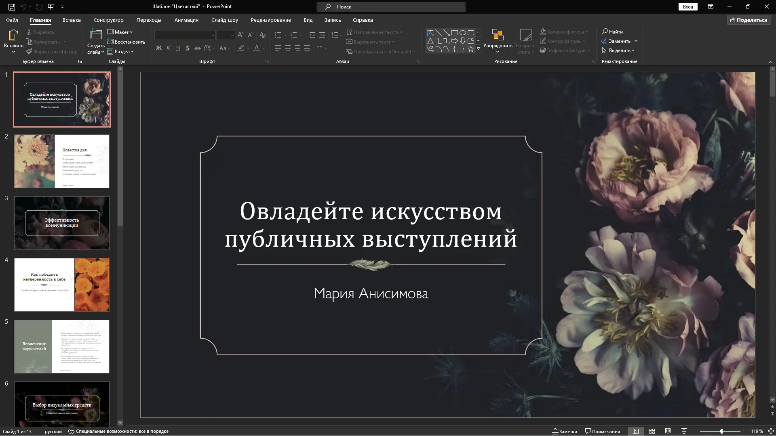This screenshot has height=436, width=776.
Task: Switch to the Animation tab
Action: 186,20
